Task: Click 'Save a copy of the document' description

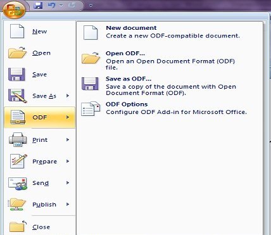Action: tap(171, 90)
